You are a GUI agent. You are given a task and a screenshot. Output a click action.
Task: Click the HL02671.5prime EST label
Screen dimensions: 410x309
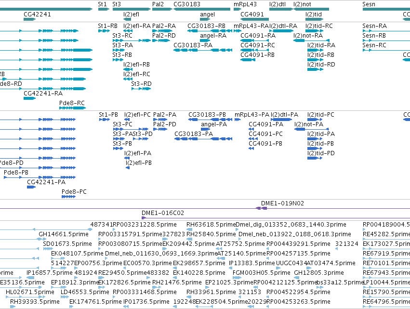[x=30, y=292]
